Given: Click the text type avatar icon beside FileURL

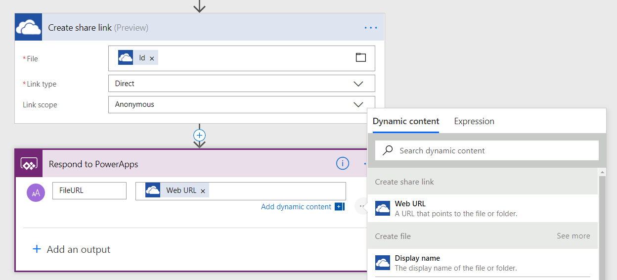Looking at the screenshot, I should coord(36,192).
